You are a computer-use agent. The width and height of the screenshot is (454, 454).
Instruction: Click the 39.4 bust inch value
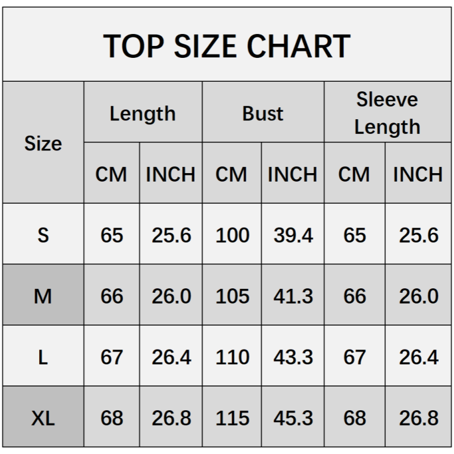[293, 234]
